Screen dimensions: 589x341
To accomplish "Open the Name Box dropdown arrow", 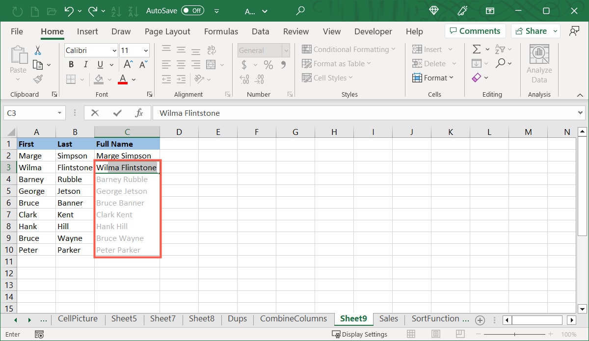I will (x=59, y=113).
